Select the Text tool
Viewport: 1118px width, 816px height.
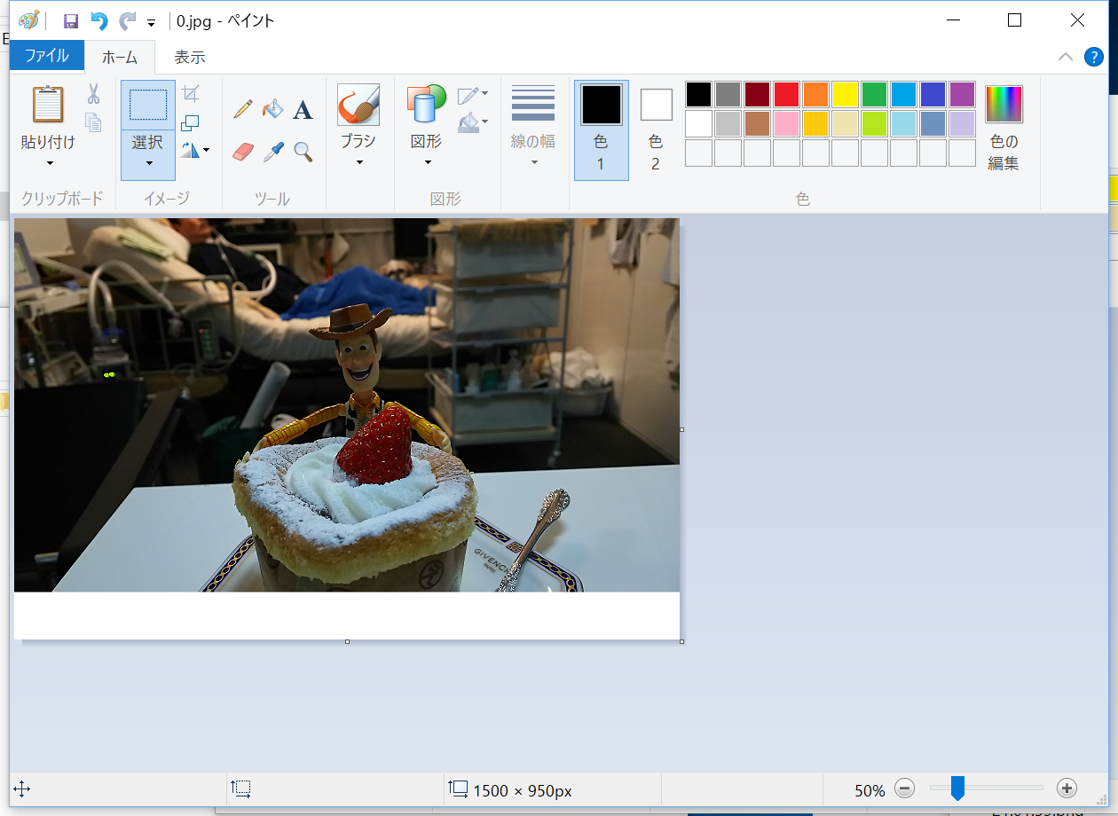coord(303,110)
